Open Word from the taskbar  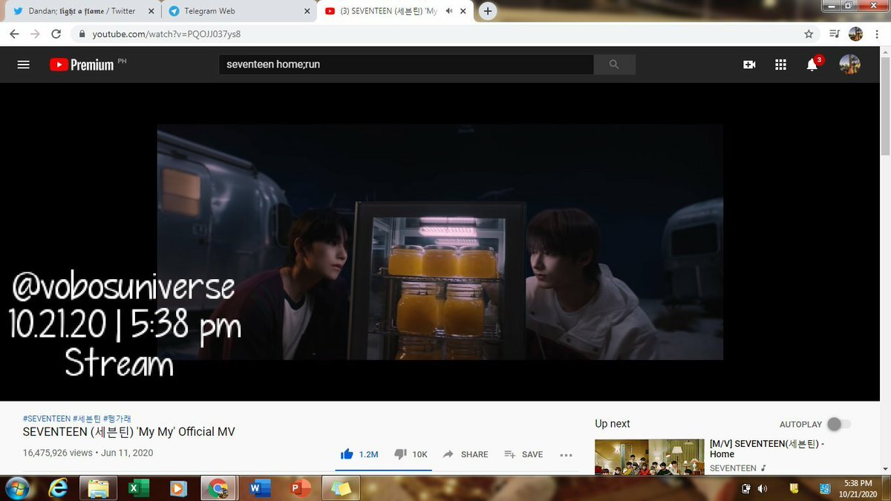pos(259,488)
